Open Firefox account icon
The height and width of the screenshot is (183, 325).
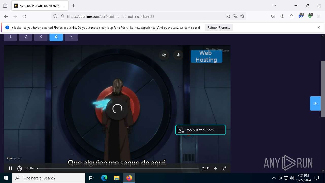pos(282,17)
